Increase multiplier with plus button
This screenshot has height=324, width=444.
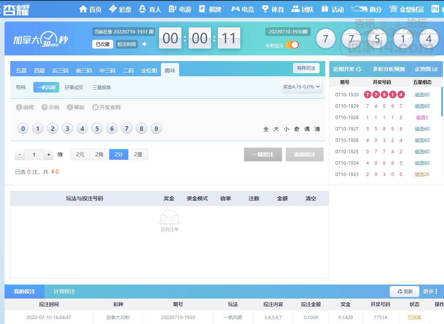click(x=49, y=154)
